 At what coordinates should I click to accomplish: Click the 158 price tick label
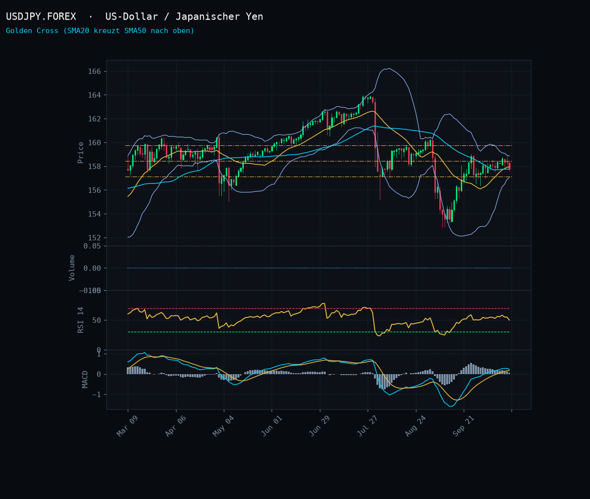95,166
